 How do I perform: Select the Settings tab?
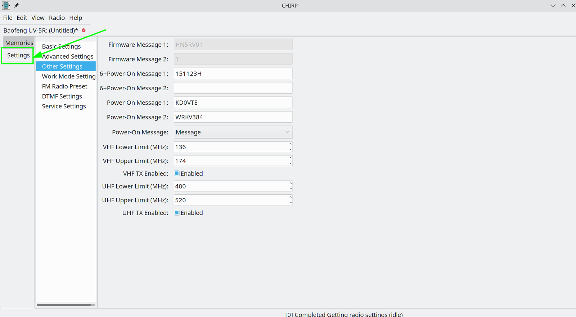tap(18, 55)
